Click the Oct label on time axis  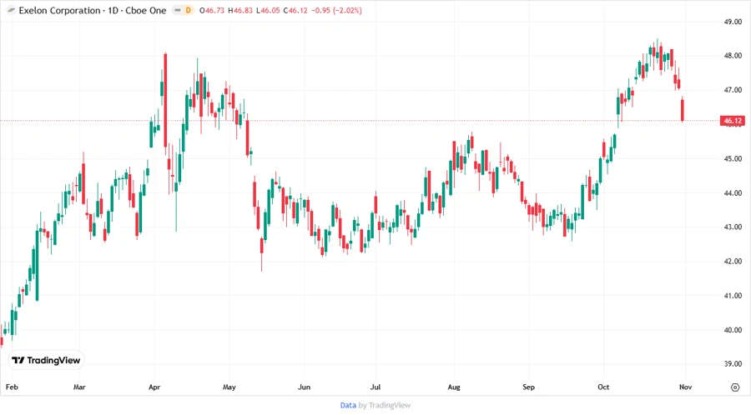click(x=603, y=387)
